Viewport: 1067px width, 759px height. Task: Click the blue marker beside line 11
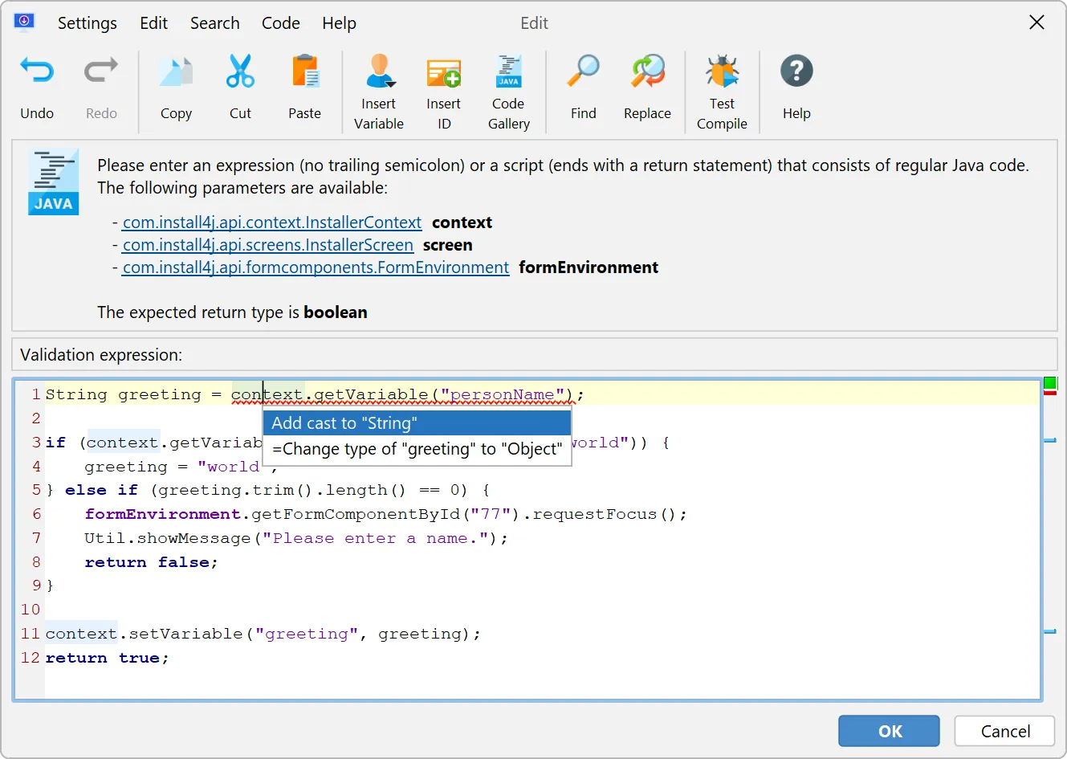(x=1050, y=631)
